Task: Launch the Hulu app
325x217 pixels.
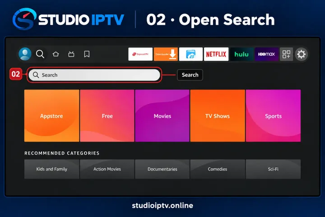Action: click(x=241, y=54)
